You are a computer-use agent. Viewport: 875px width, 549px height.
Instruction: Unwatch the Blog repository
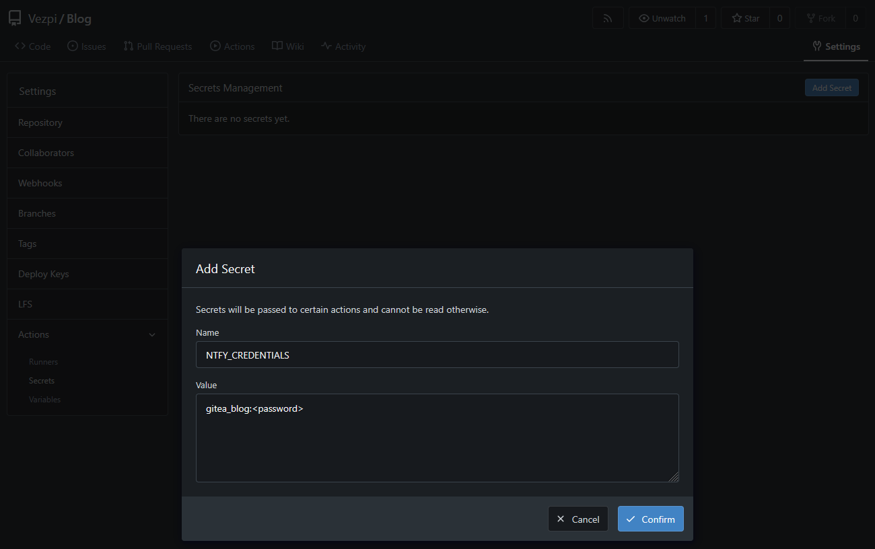(x=662, y=19)
